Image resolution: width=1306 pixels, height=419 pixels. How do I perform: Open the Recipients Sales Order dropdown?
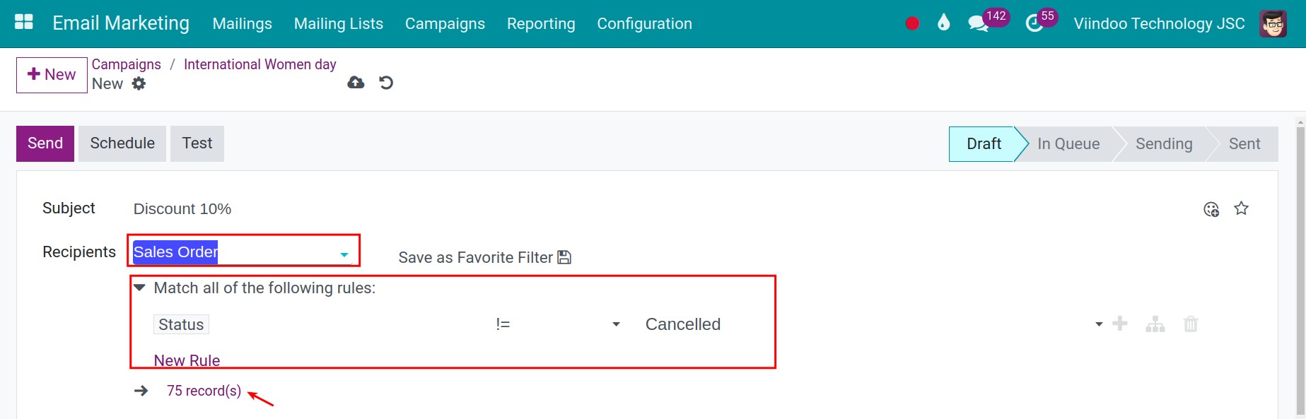pos(344,254)
